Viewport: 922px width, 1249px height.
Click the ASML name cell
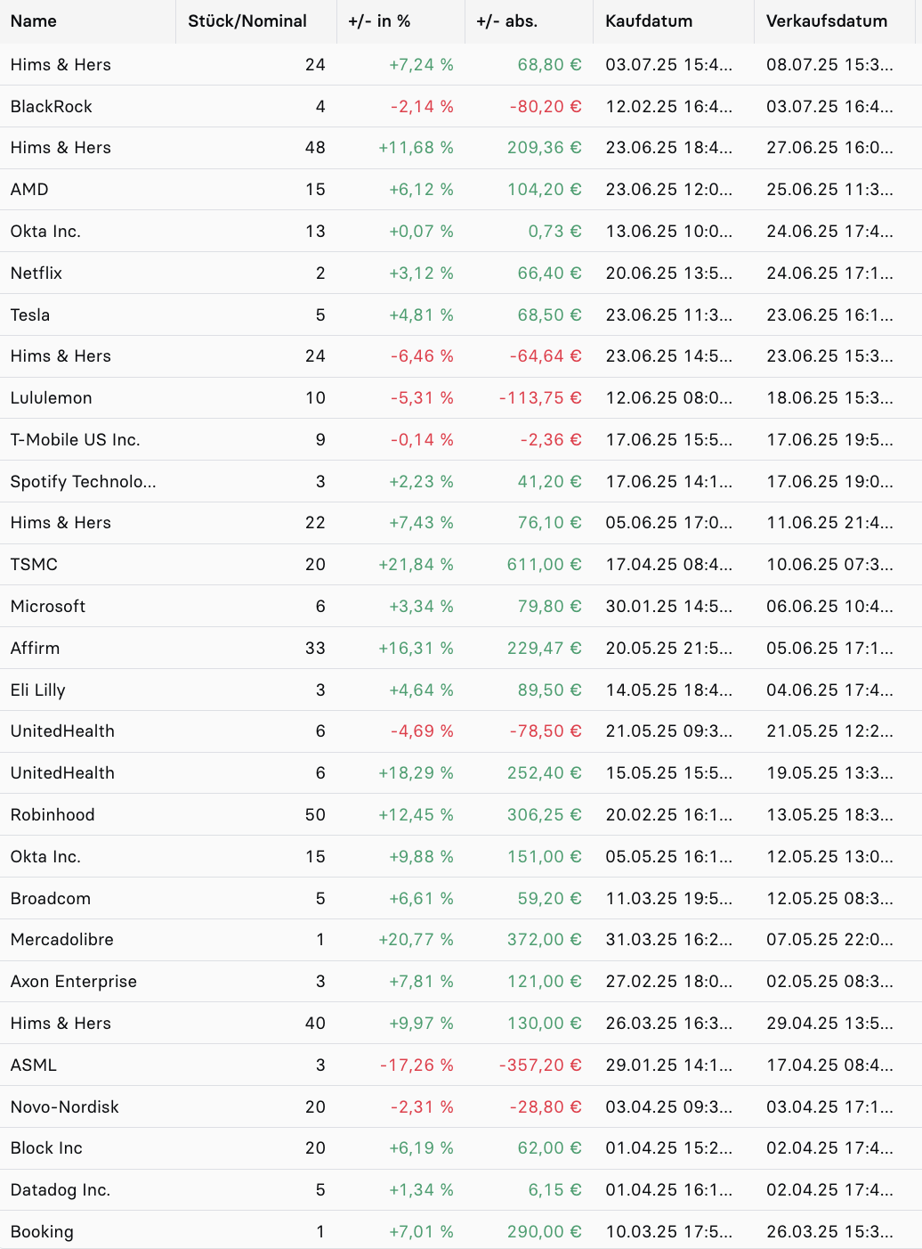tap(34, 1065)
